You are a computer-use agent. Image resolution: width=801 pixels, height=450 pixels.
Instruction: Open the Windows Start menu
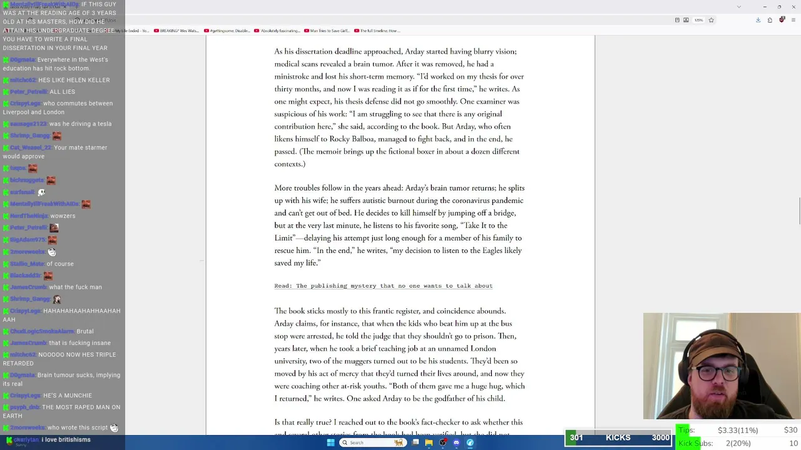tap(330, 442)
